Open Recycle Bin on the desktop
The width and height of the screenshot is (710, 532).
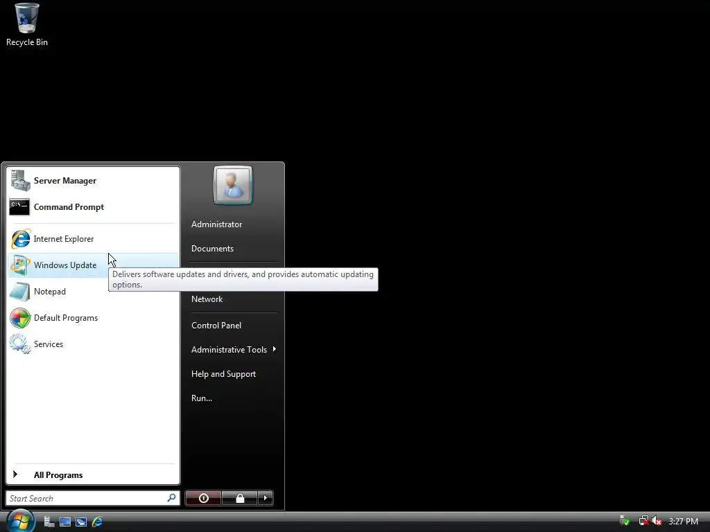(27, 24)
